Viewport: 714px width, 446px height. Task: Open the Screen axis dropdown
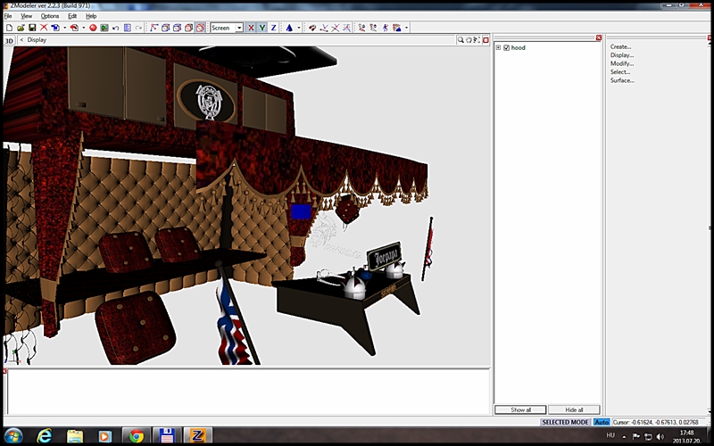[x=239, y=28]
